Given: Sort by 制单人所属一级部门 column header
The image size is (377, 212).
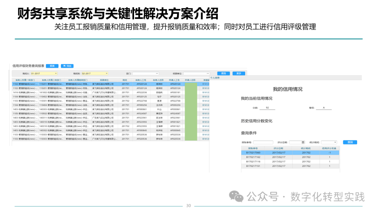Looking at the screenshot, I should [25, 80].
